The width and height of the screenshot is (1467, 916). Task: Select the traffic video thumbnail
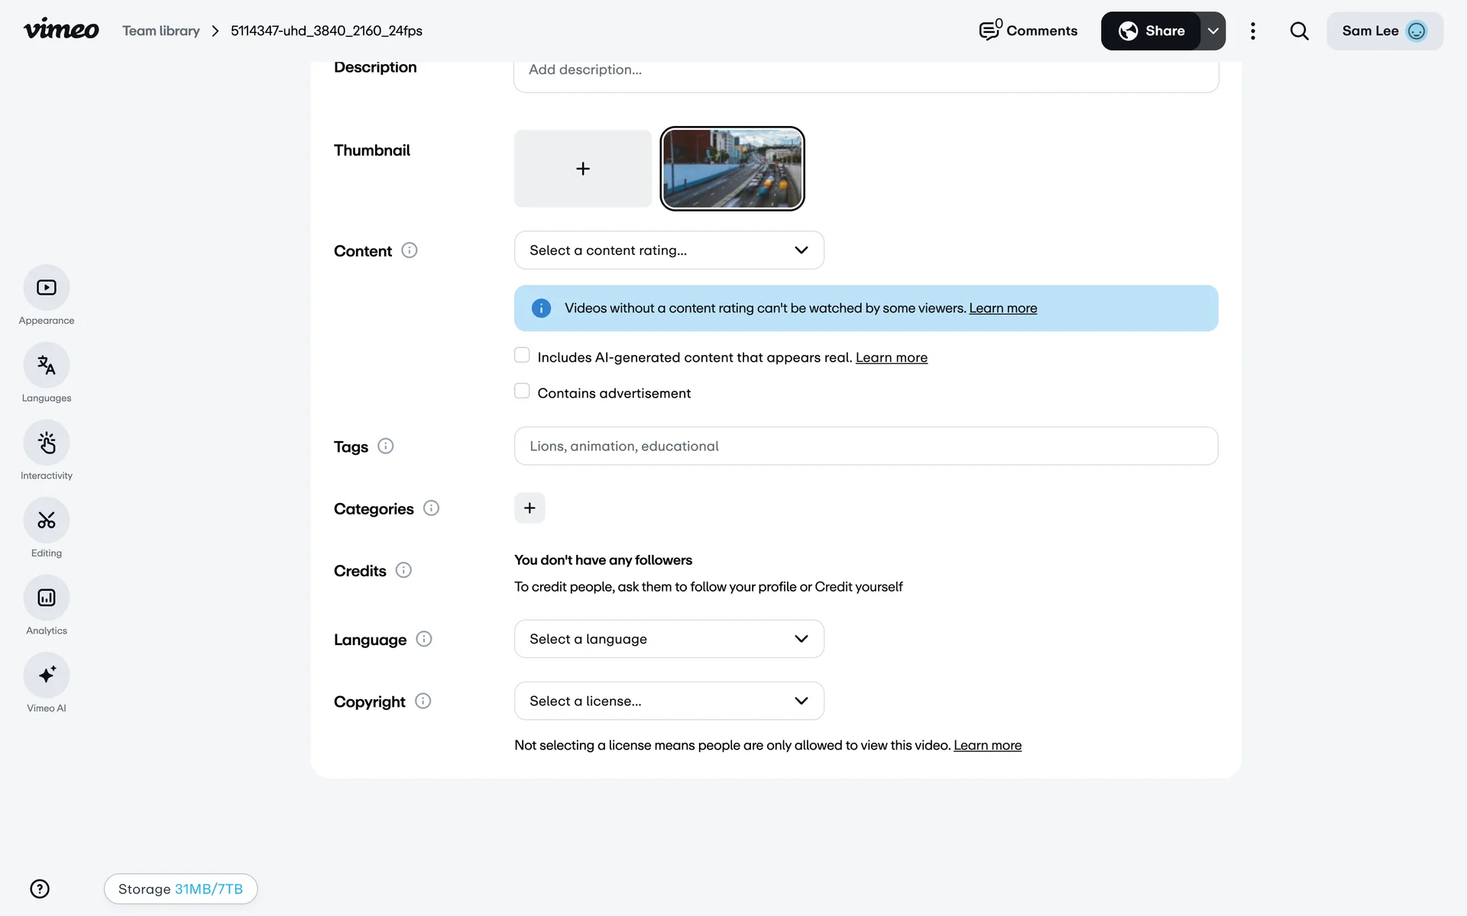click(x=732, y=169)
